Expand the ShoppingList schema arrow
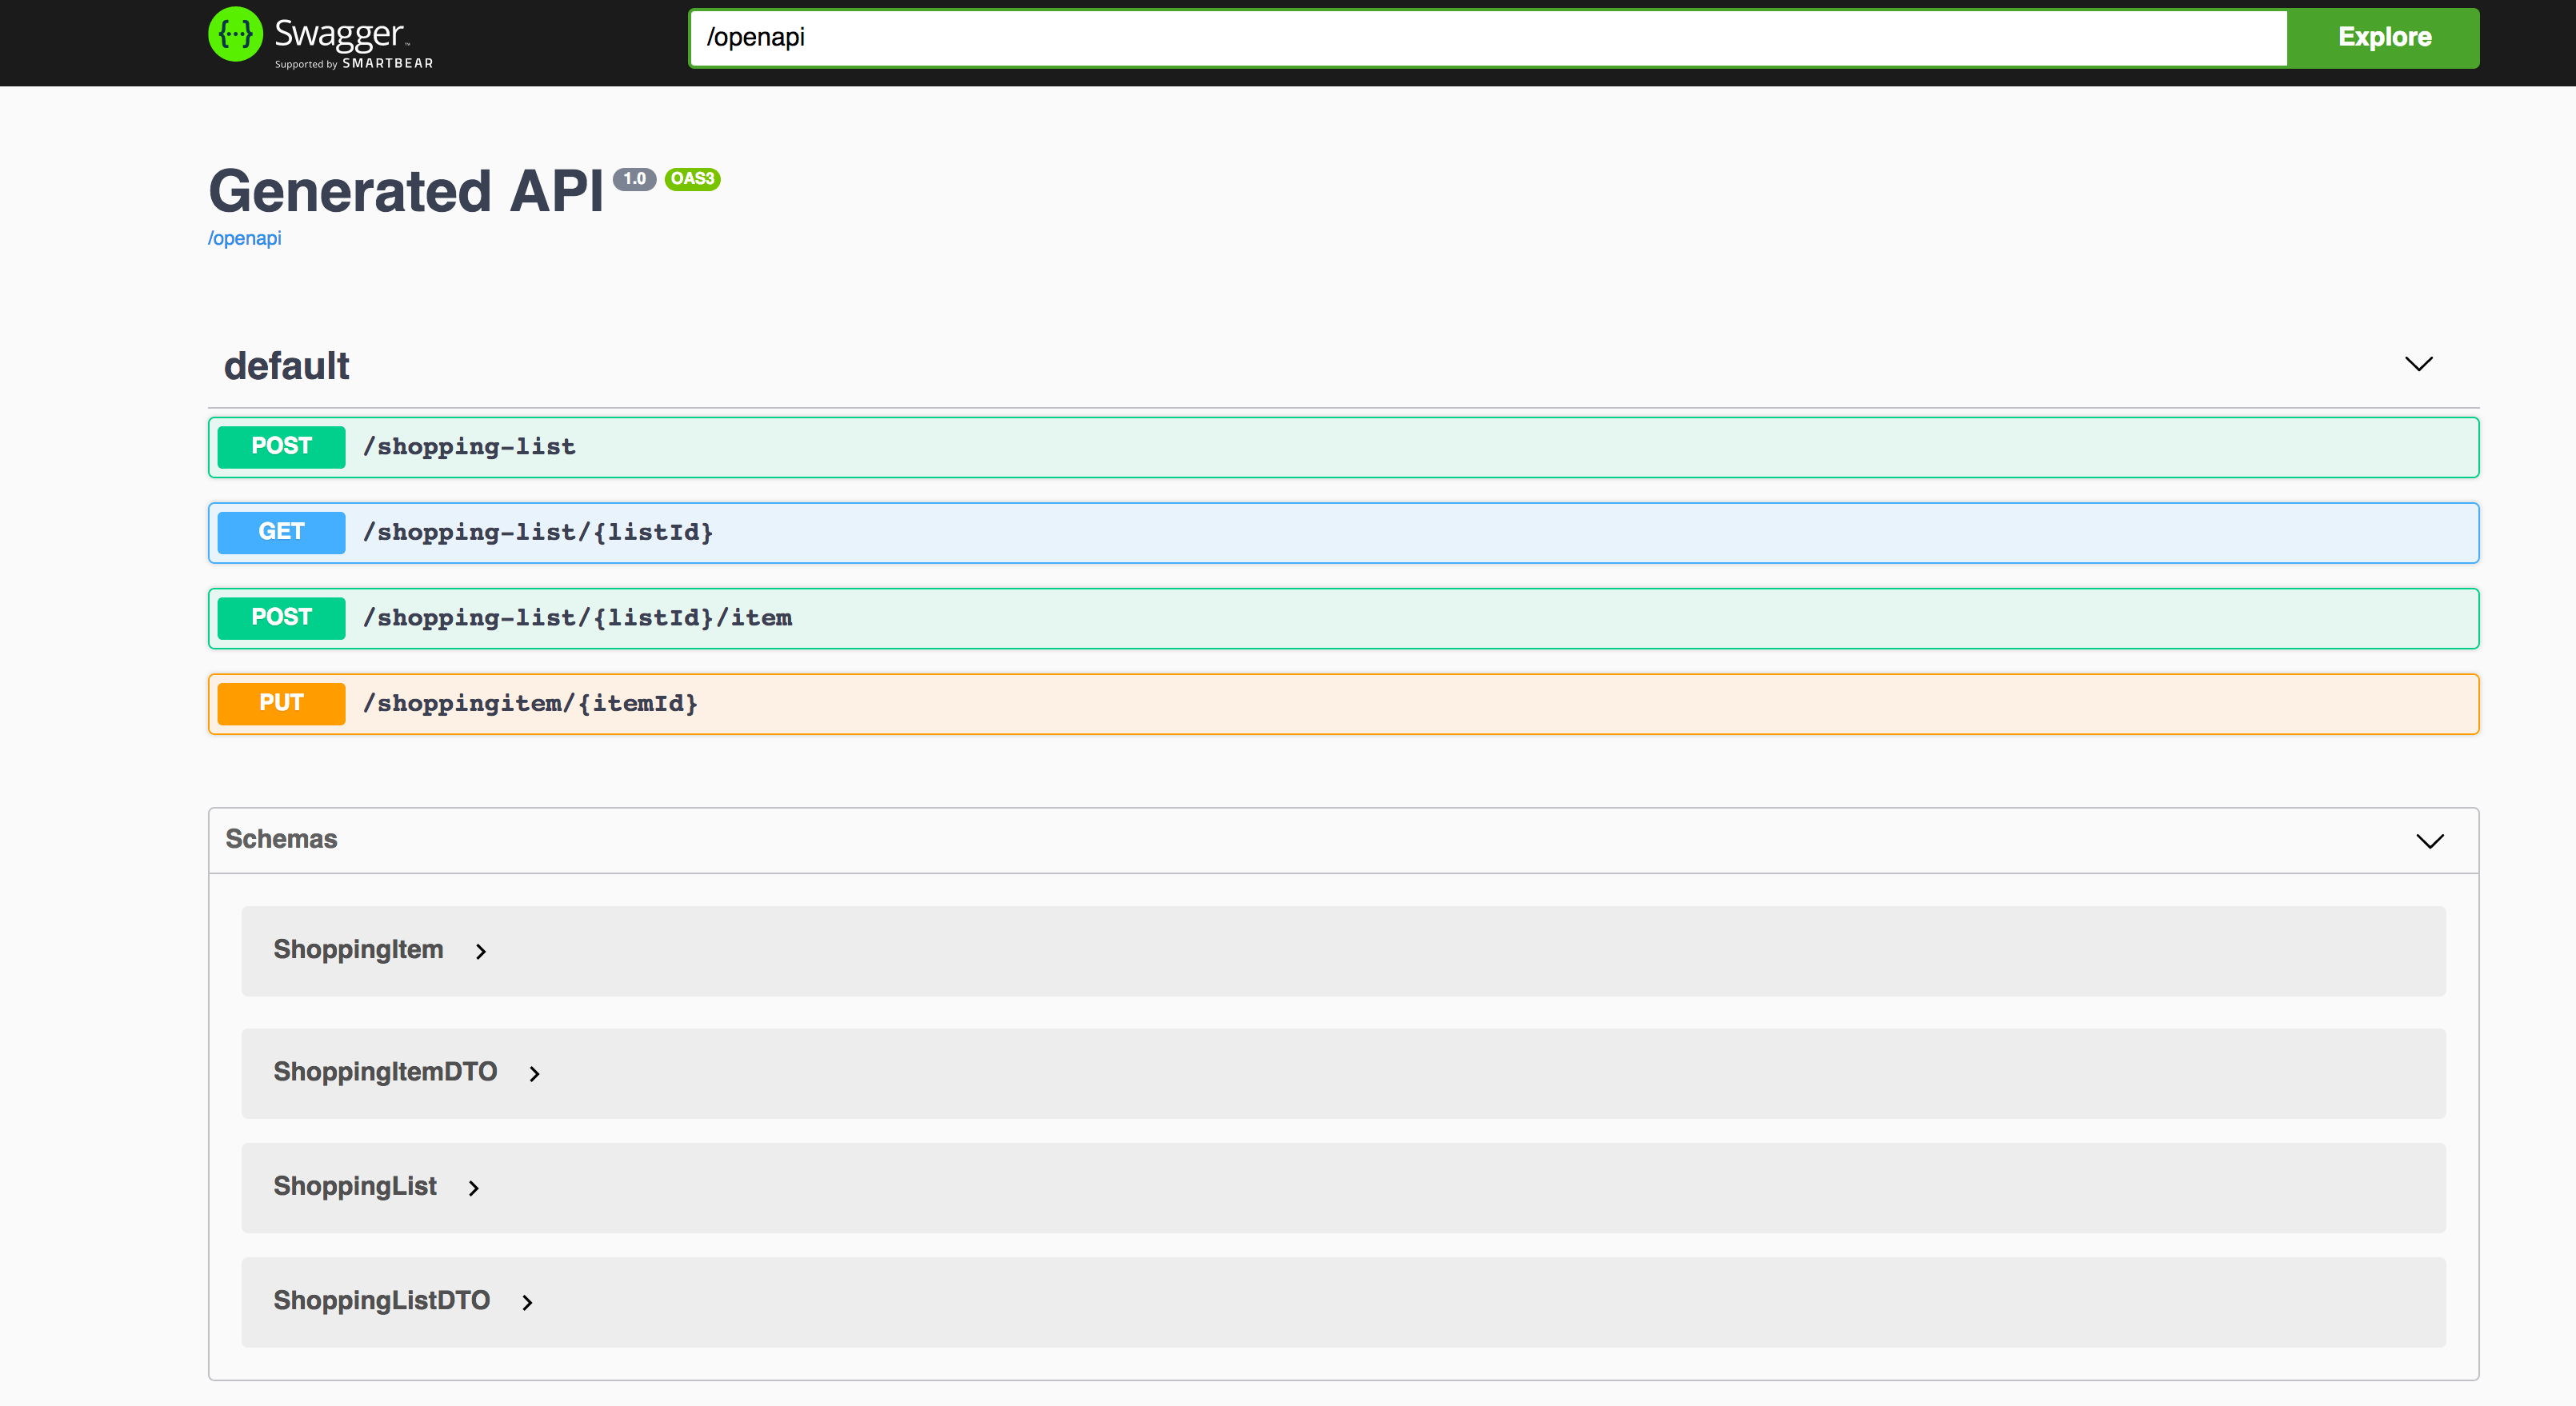 474,1188
